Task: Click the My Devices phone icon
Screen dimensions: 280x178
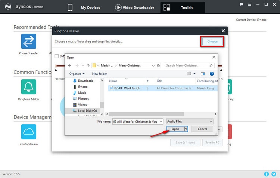Action: [70, 7]
